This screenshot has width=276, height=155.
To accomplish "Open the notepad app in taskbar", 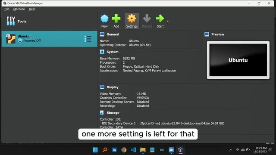I will [152, 150].
